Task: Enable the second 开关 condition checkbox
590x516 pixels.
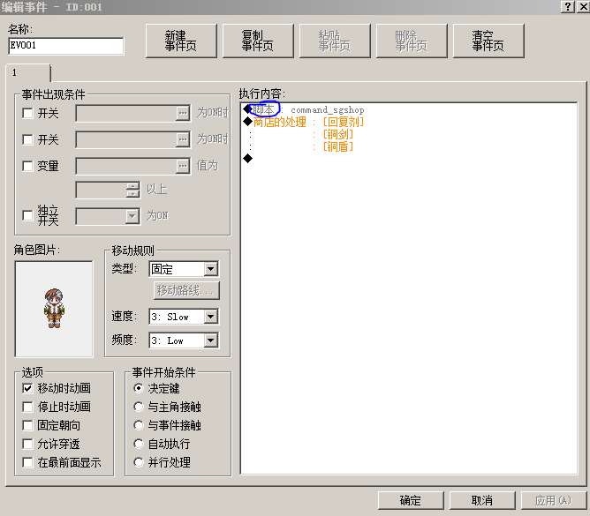Action: (x=28, y=139)
